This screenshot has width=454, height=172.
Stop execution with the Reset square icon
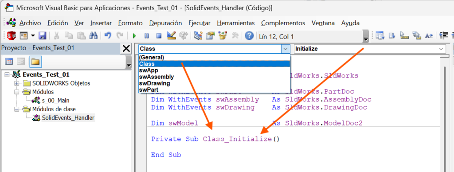tap(159, 36)
